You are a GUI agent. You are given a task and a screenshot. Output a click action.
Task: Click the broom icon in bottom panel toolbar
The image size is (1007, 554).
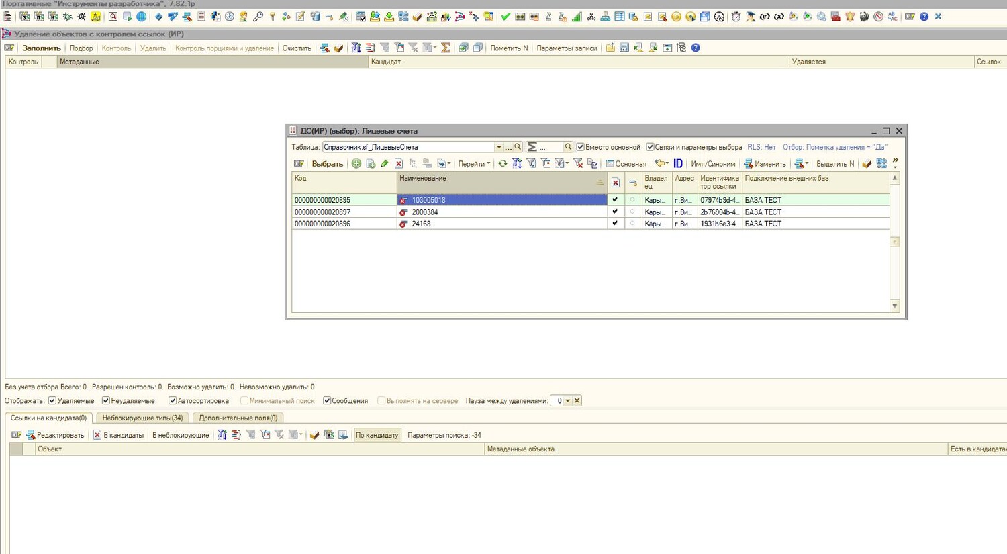314,435
